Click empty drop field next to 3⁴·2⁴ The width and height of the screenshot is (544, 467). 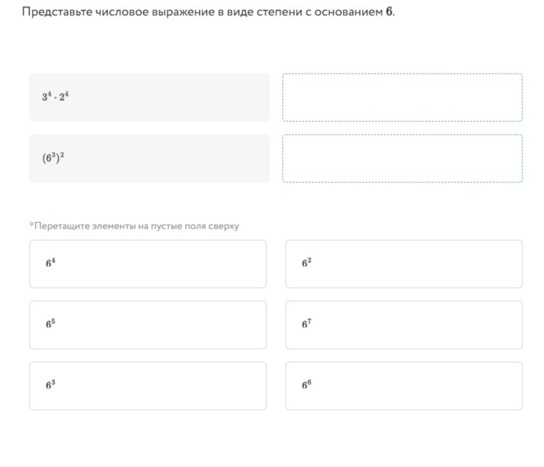(x=402, y=97)
